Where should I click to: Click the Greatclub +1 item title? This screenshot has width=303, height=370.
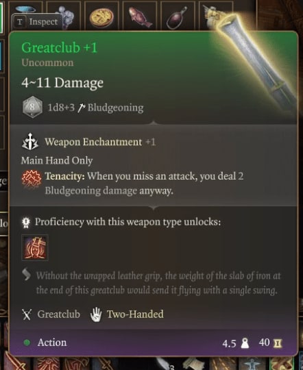point(59,47)
